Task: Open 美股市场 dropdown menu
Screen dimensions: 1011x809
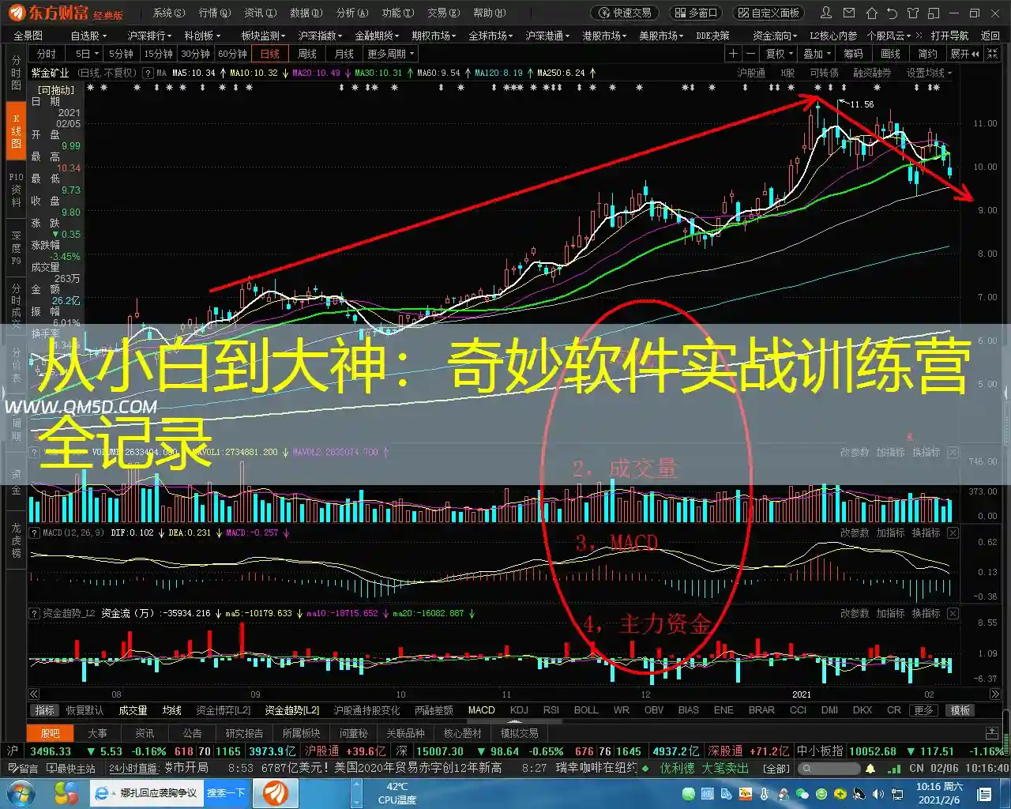Action: 662,36
